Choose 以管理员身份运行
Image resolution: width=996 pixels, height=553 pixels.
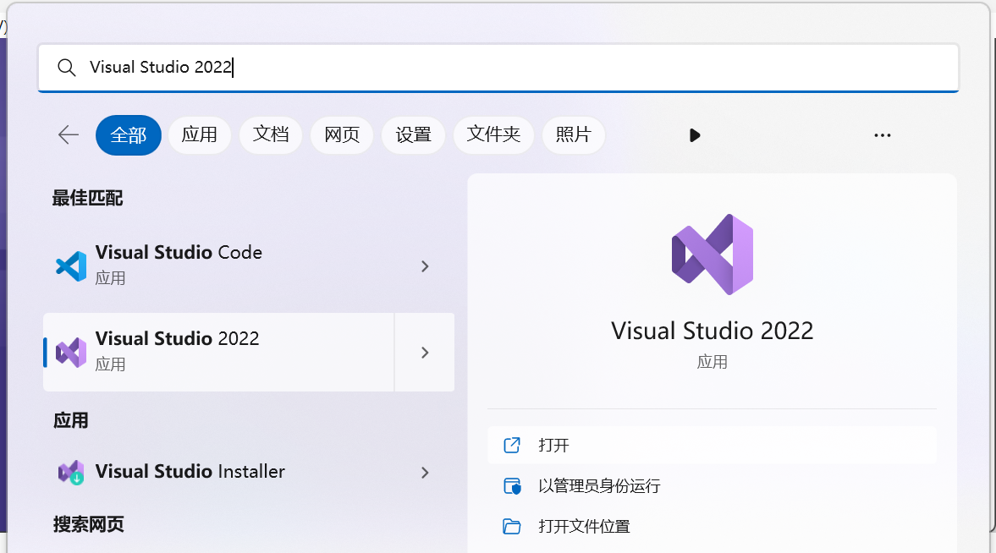(712, 486)
